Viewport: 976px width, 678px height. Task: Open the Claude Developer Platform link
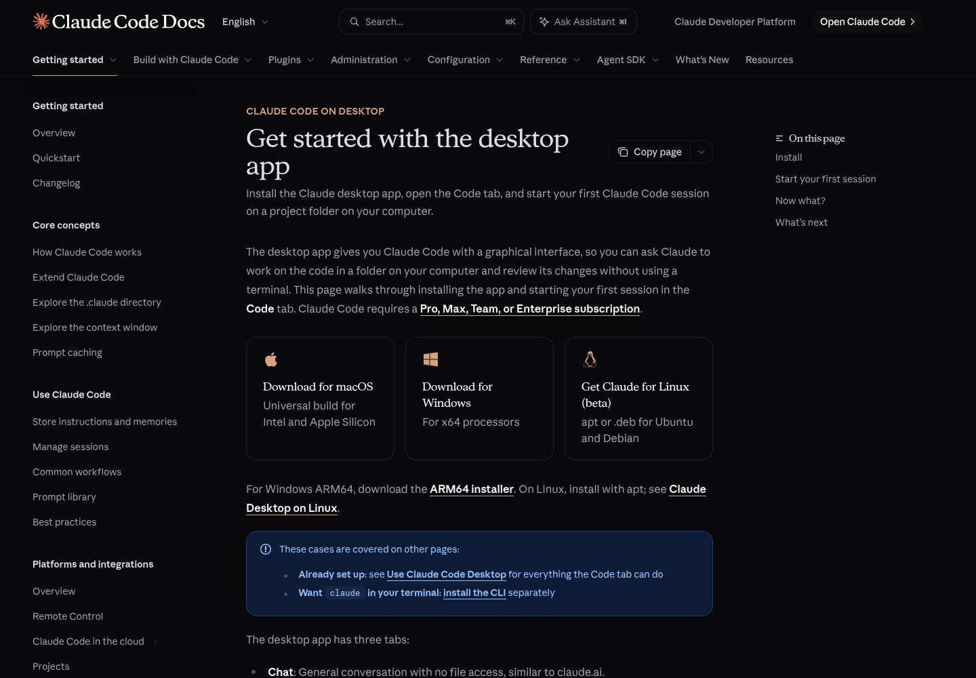[x=735, y=22]
